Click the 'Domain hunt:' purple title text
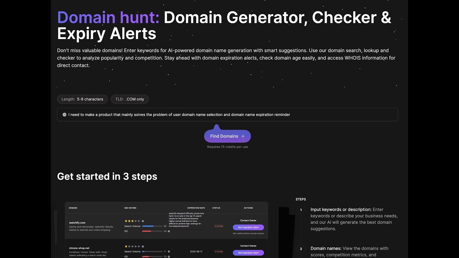 coord(109,18)
